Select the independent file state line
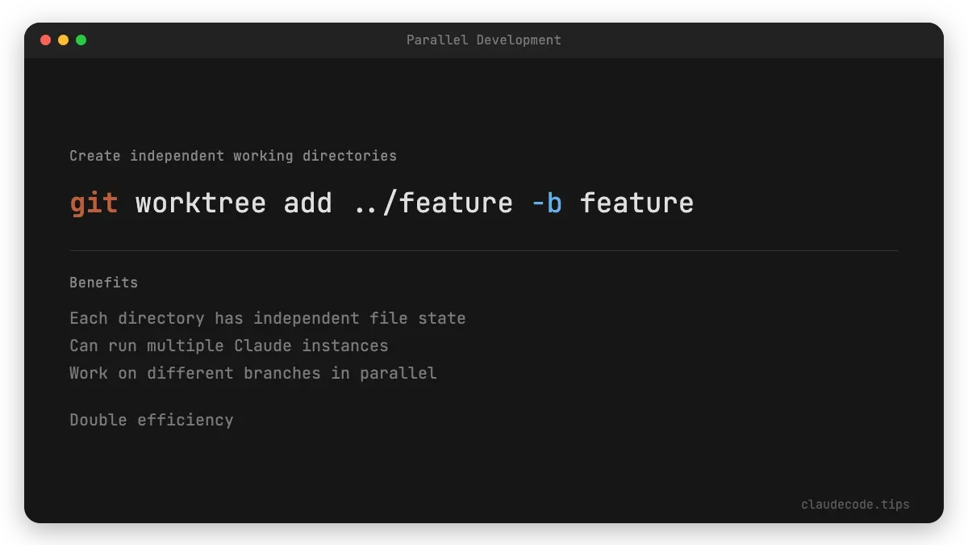Viewport: 968px width, 545px height. [267, 317]
